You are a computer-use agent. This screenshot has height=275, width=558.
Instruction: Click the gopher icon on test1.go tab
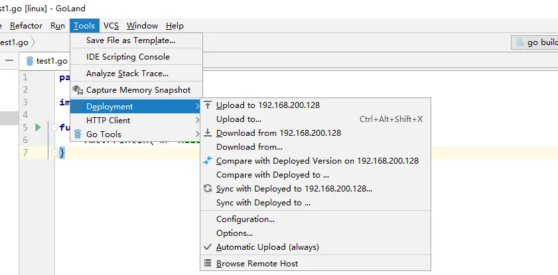(30, 61)
